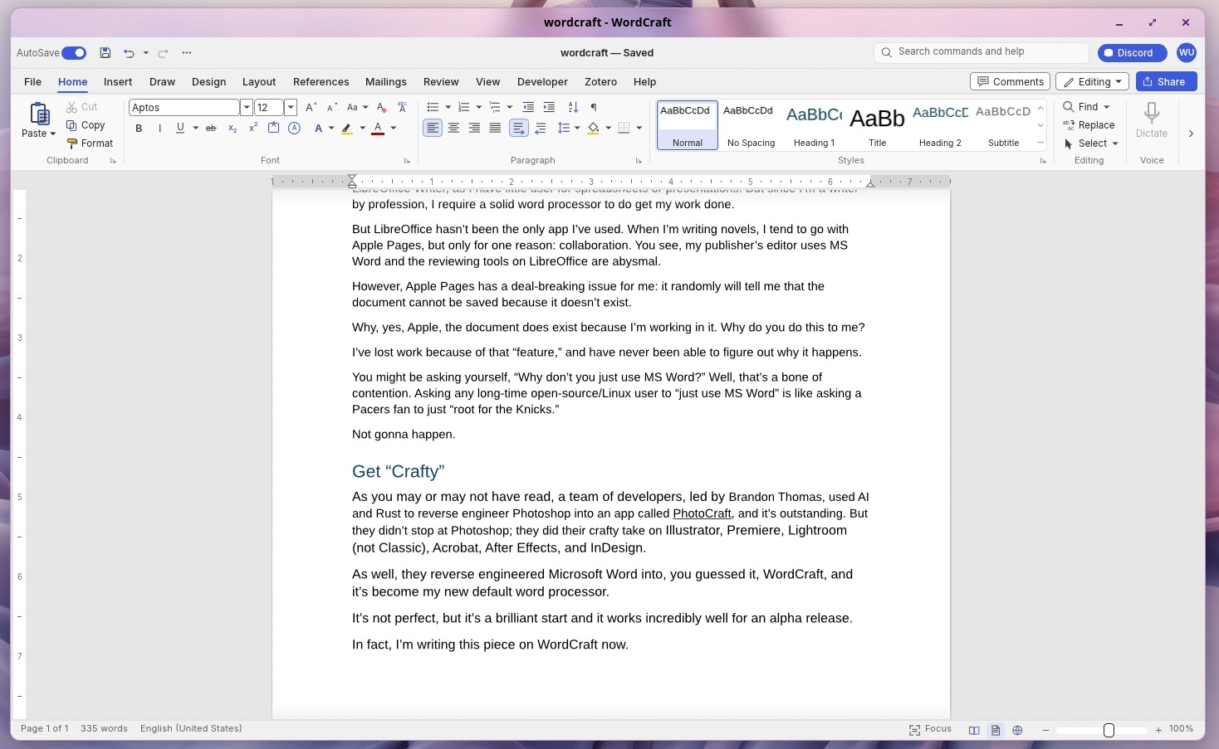Open the Zotero ribbon tab
This screenshot has width=1219, height=749.
click(600, 81)
